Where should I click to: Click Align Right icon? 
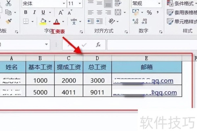pyautogui.click(x=108, y=12)
